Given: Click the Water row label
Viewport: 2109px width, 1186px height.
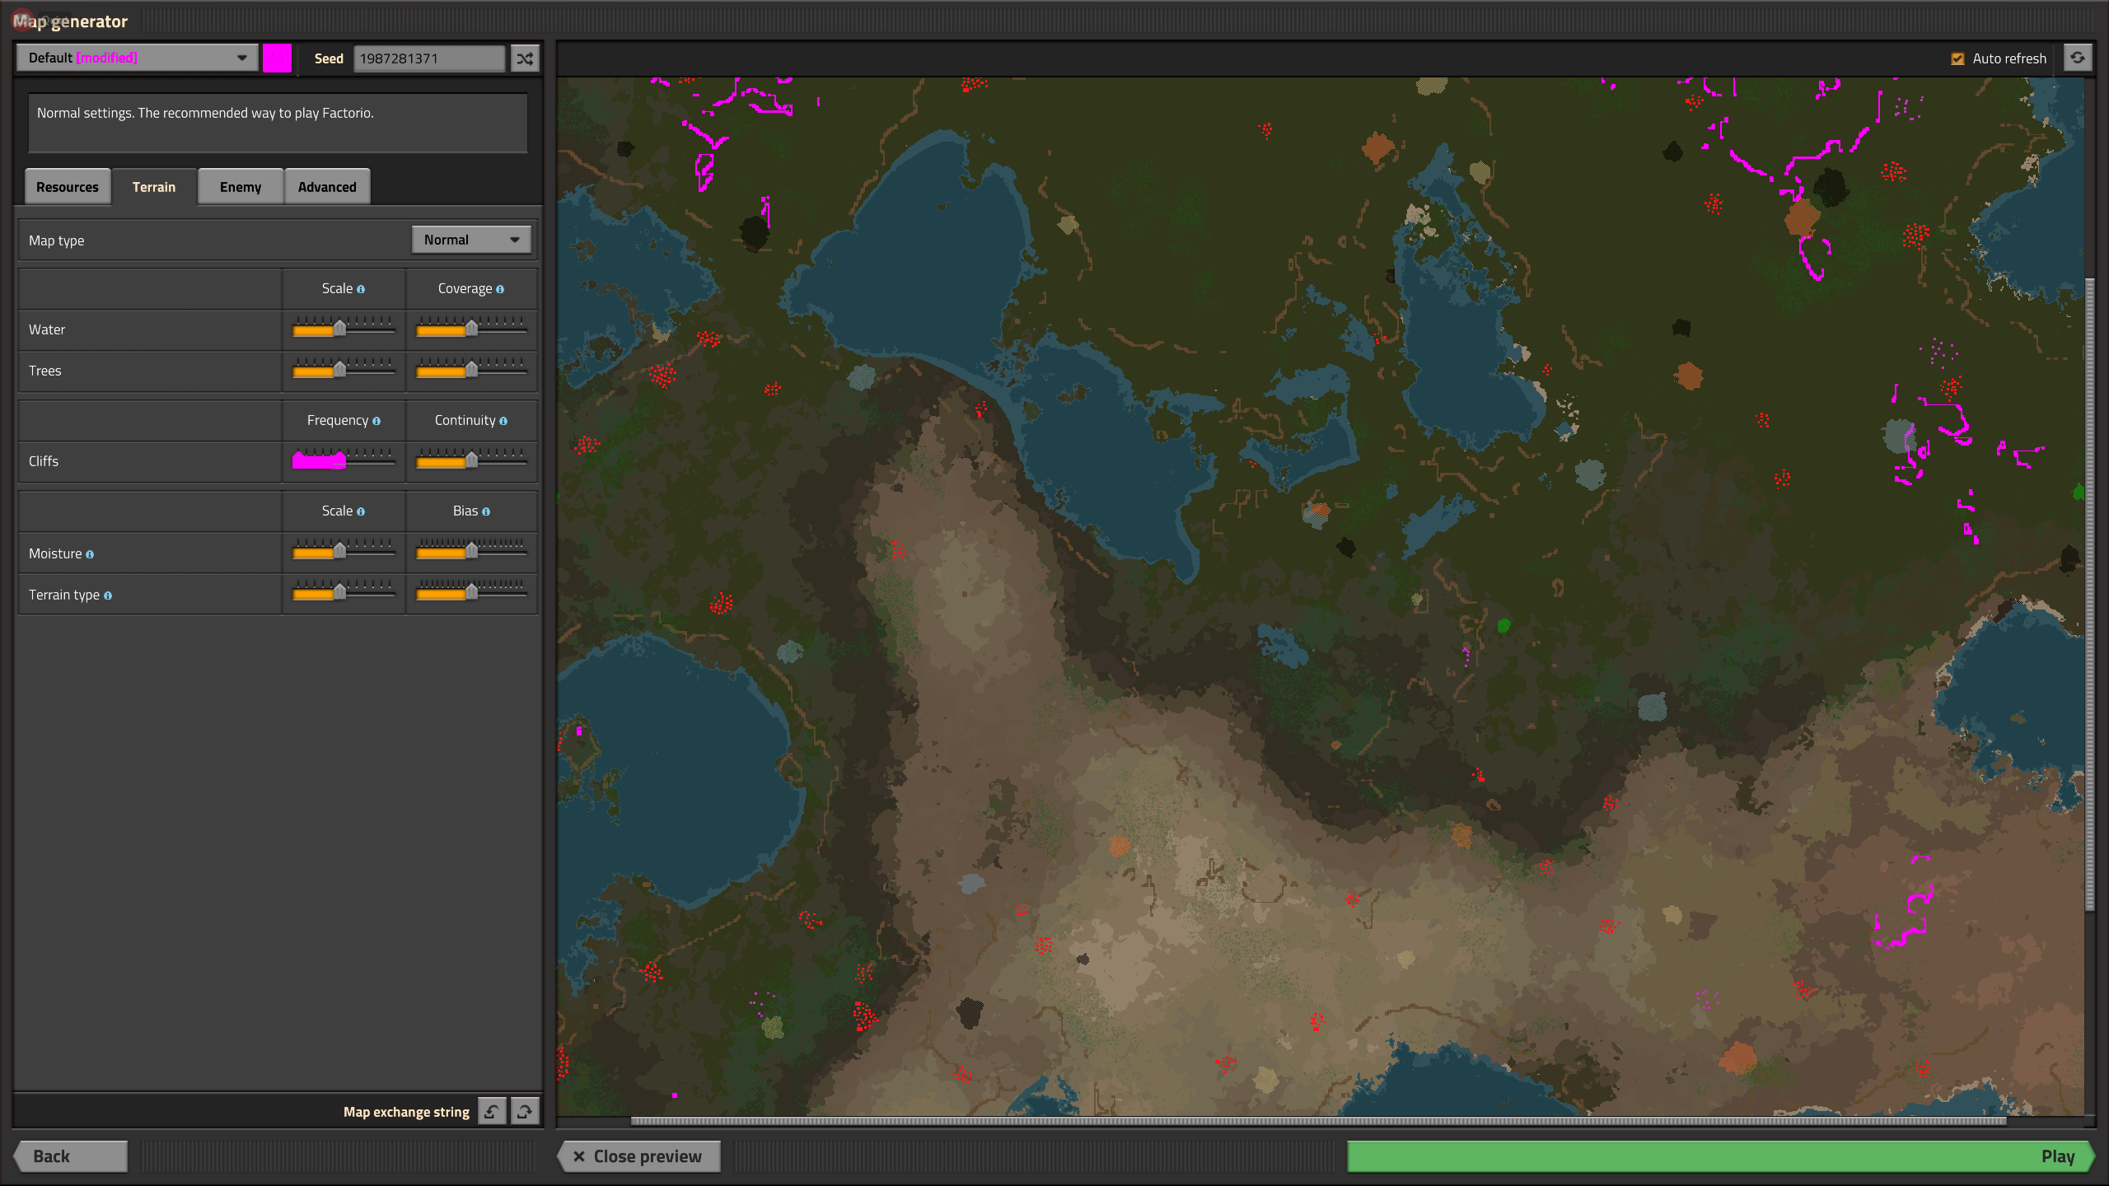Looking at the screenshot, I should point(47,329).
